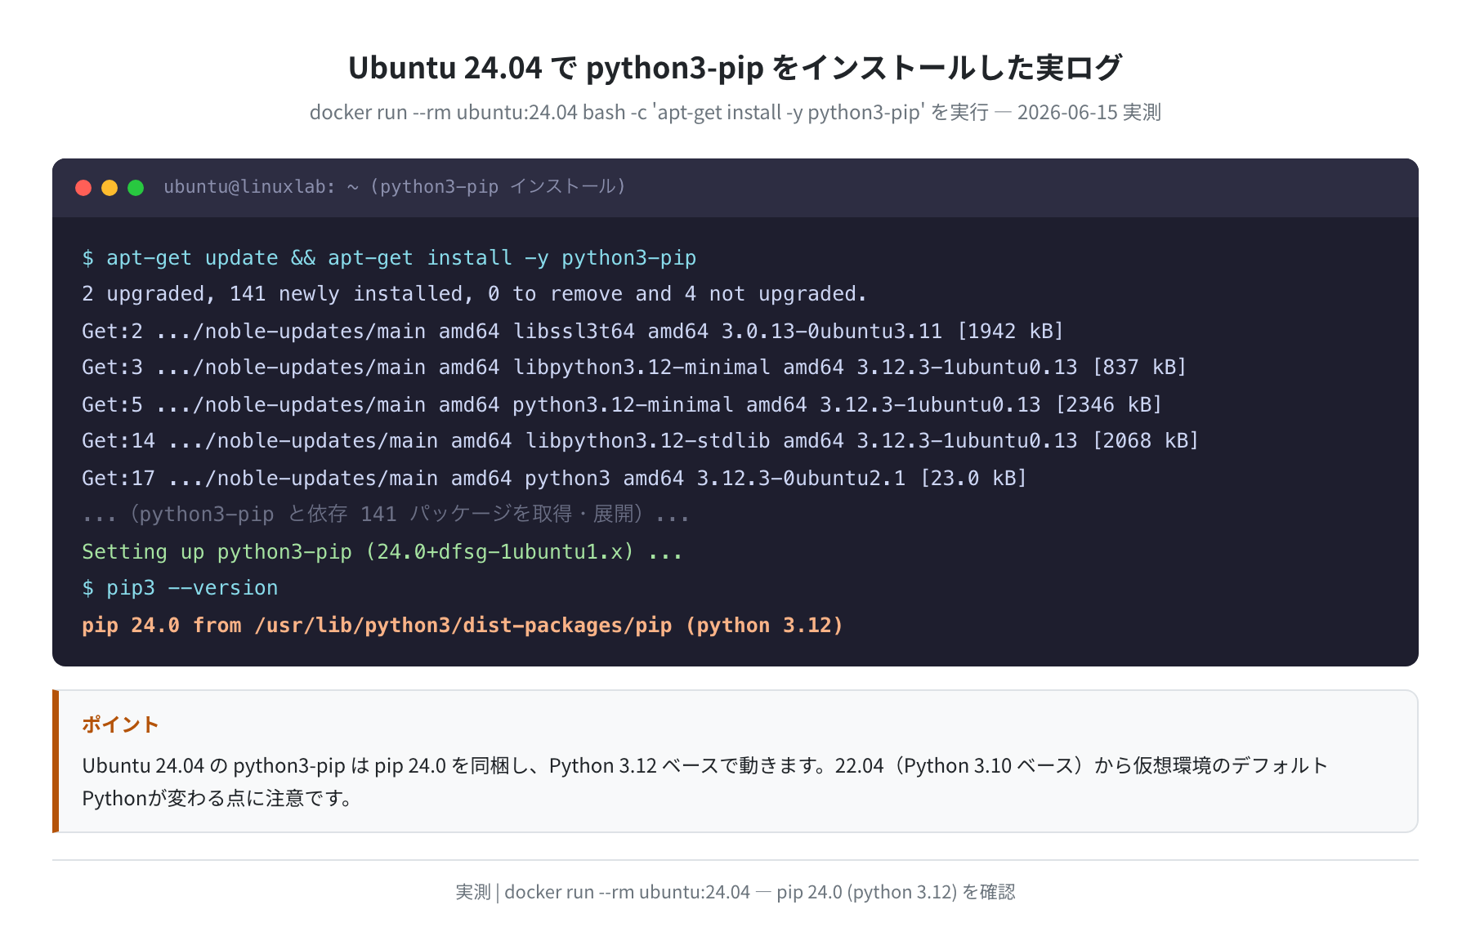The height and width of the screenshot is (936, 1471).
Task: Click the green 'Setting up python3-pip' line
Action: point(382,551)
